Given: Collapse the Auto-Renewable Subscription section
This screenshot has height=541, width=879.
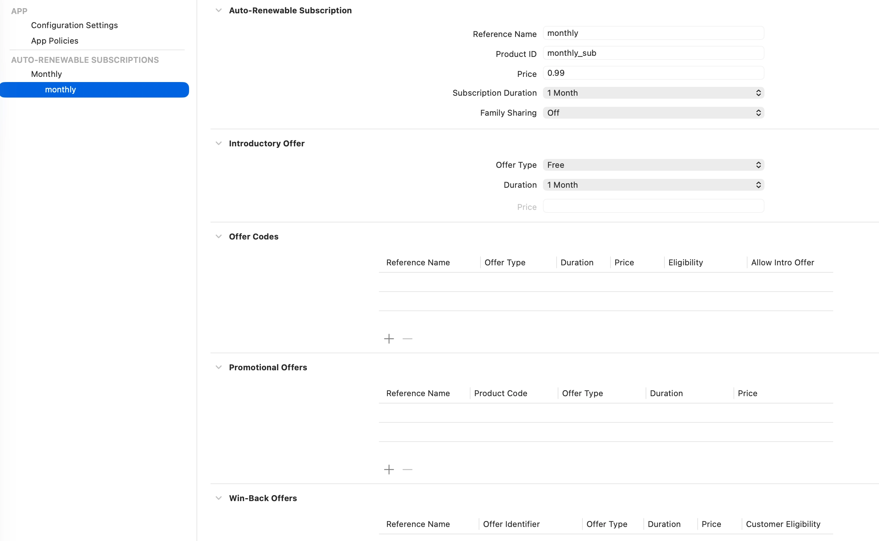Looking at the screenshot, I should 219,10.
